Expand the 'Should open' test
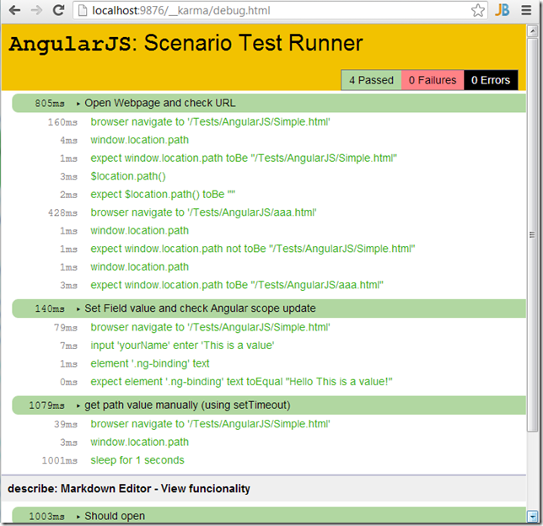 click(269, 516)
